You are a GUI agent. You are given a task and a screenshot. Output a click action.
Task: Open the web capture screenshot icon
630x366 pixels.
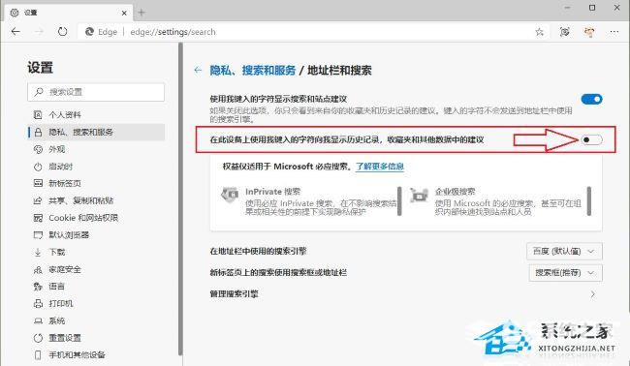564,32
